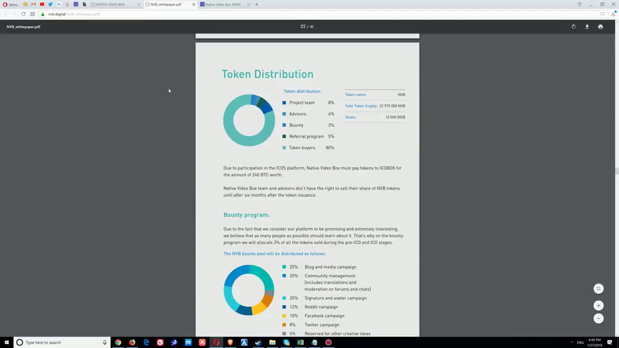The width and height of the screenshot is (619, 348).
Task: Click the Bounty program heading
Action: point(247,215)
